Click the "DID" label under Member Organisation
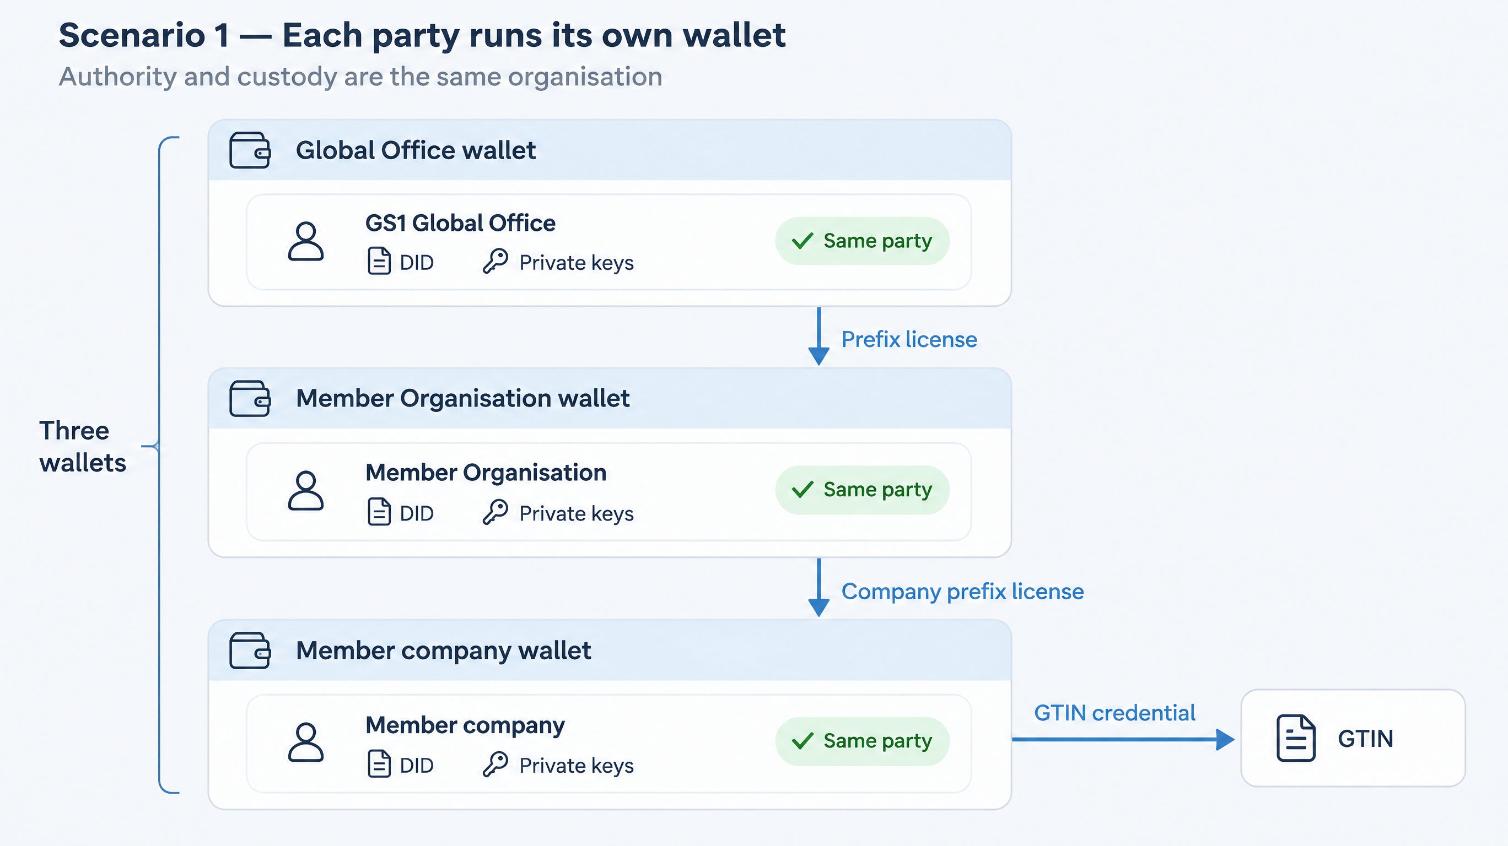The image size is (1508, 846). pos(417,513)
